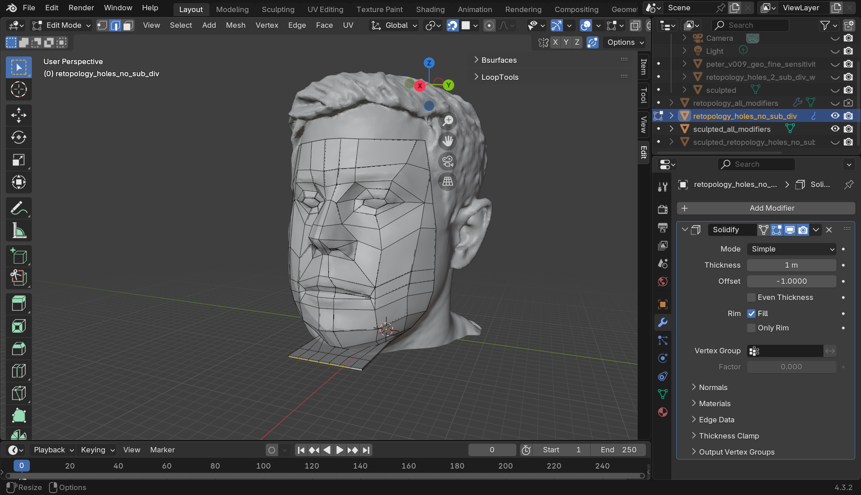Activate the Annotate pencil tool
861x495 pixels.
pos(18,208)
